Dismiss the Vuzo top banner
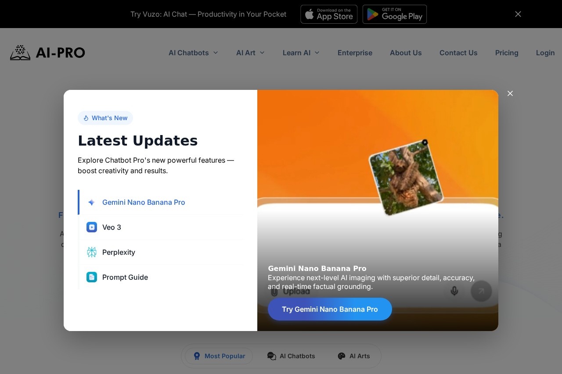562x374 pixels. (518, 14)
